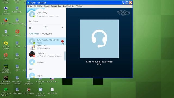Click the call timer 00:34
The width and height of the screenshot is (174, 98).
point(99,64)
